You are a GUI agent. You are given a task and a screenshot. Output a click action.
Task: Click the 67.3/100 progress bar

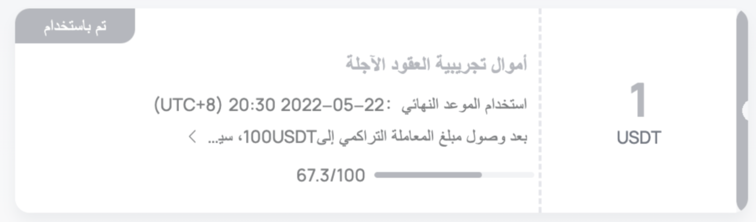coord(454,175)
